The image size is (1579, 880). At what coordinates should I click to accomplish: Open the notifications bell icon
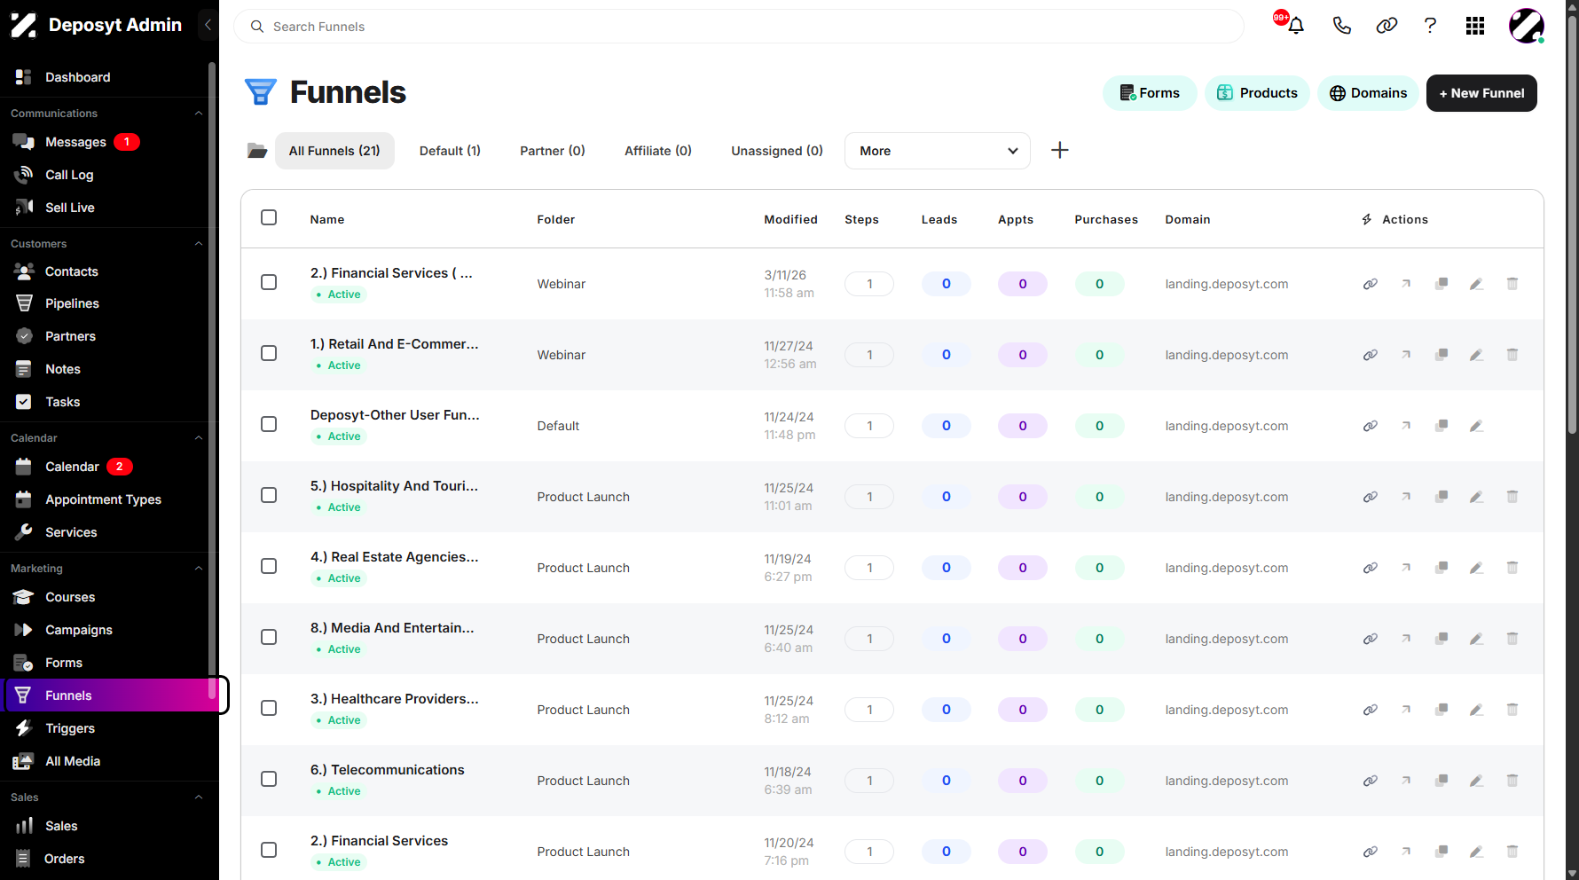click(x=1296, y=26)
